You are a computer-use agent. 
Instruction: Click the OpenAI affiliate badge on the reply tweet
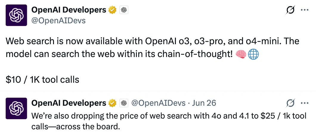[124, 103]
